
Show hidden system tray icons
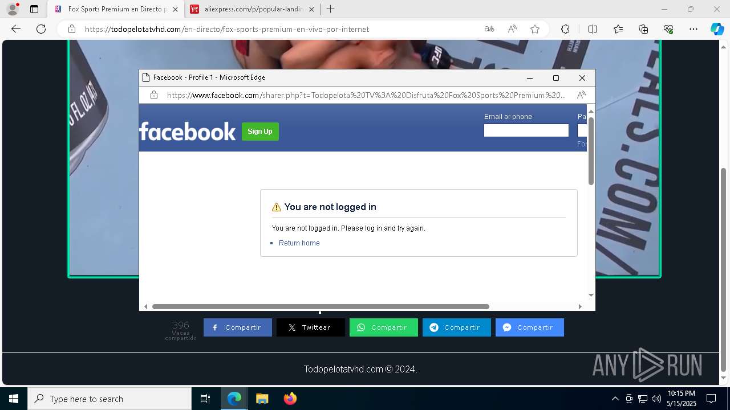tap(615, 399)
